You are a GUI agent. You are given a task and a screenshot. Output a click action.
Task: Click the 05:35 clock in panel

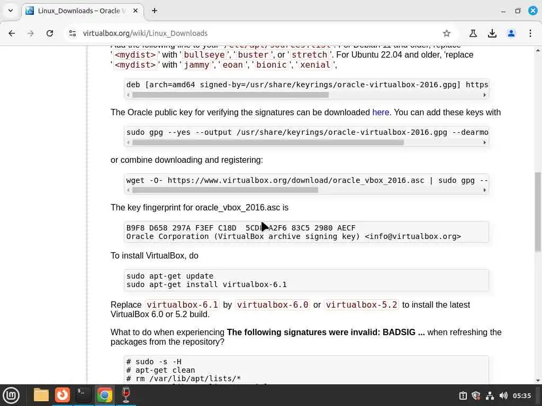coord(521,395)
